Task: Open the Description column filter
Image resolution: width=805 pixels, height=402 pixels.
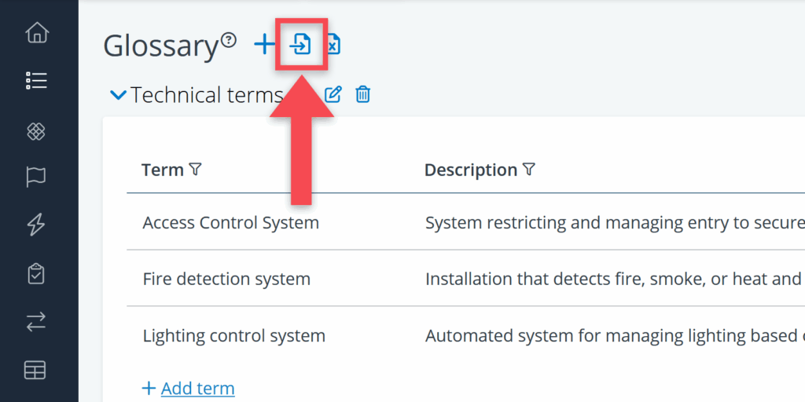Action: tap(529, 170)
